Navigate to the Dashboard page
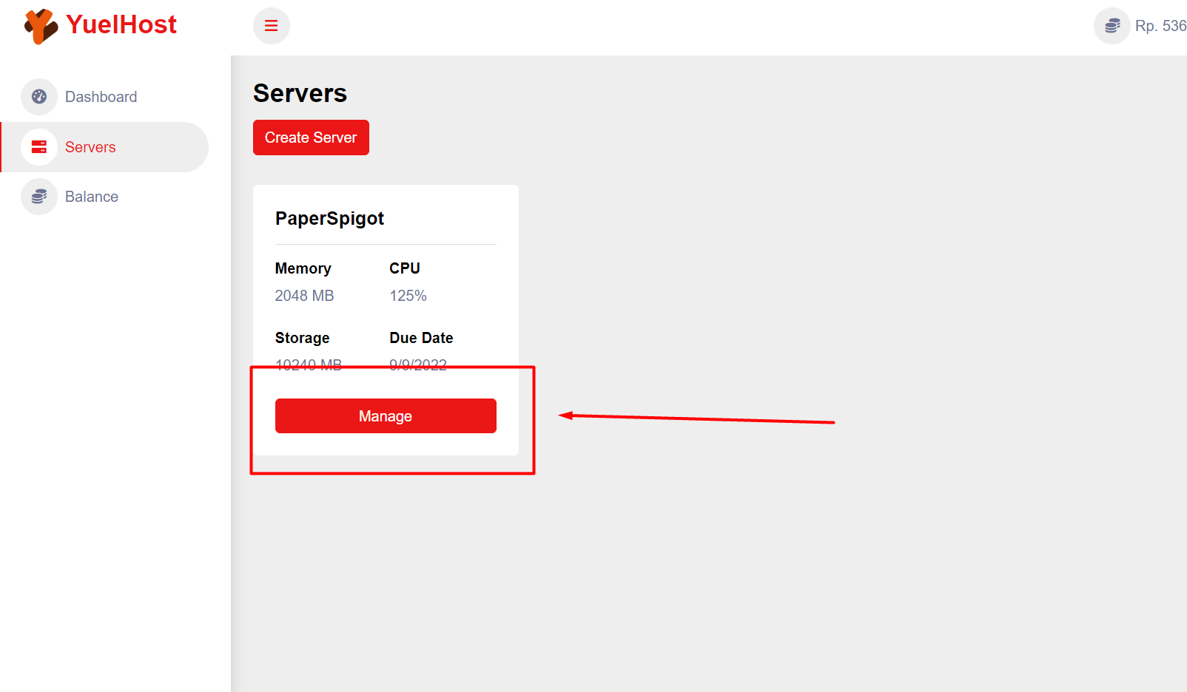The image size is (1187, 692). coord(101,96)
